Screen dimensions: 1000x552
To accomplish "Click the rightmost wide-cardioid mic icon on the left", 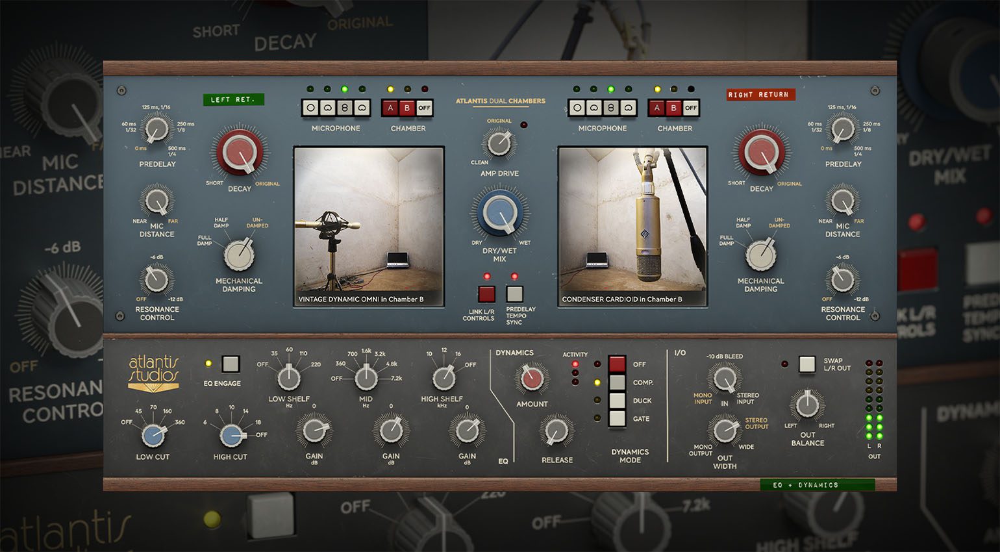I will click(x=362, y=107).
